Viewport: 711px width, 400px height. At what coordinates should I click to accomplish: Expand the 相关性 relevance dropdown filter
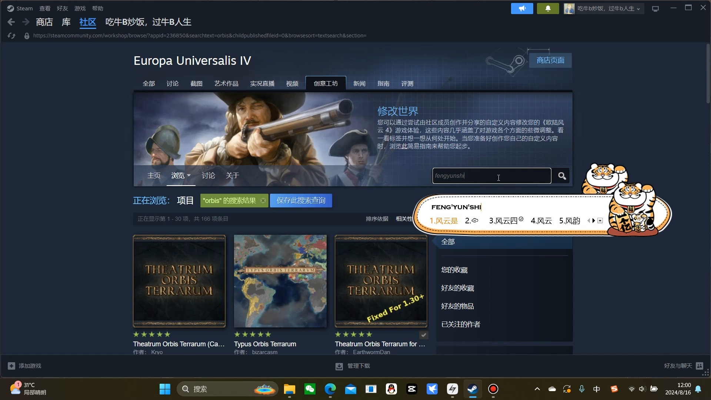(x=406, y=219)
